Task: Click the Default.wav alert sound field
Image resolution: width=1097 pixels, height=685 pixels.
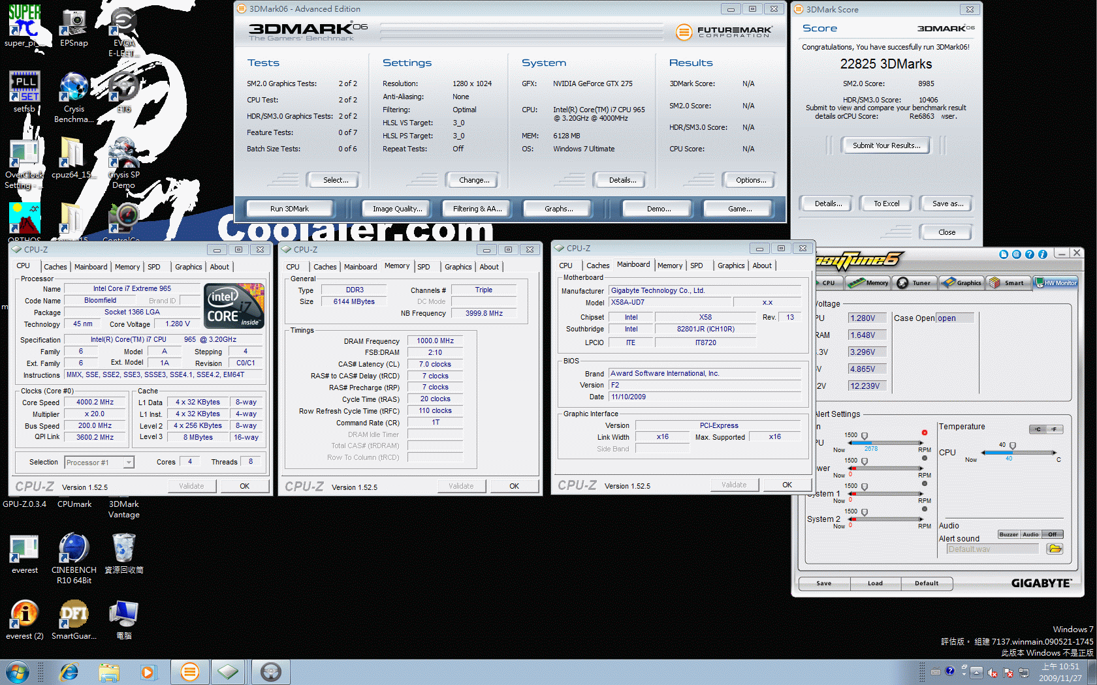Action: (x=993, y=549)
